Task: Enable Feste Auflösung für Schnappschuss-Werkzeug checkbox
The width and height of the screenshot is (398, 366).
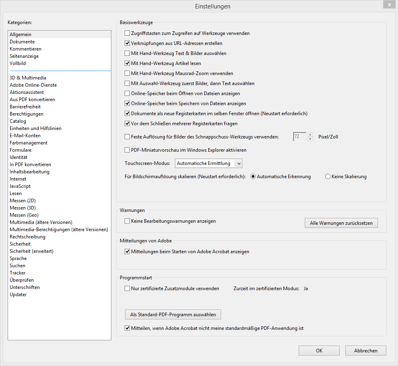Action: pyautogui.click(x=127, y=137)
